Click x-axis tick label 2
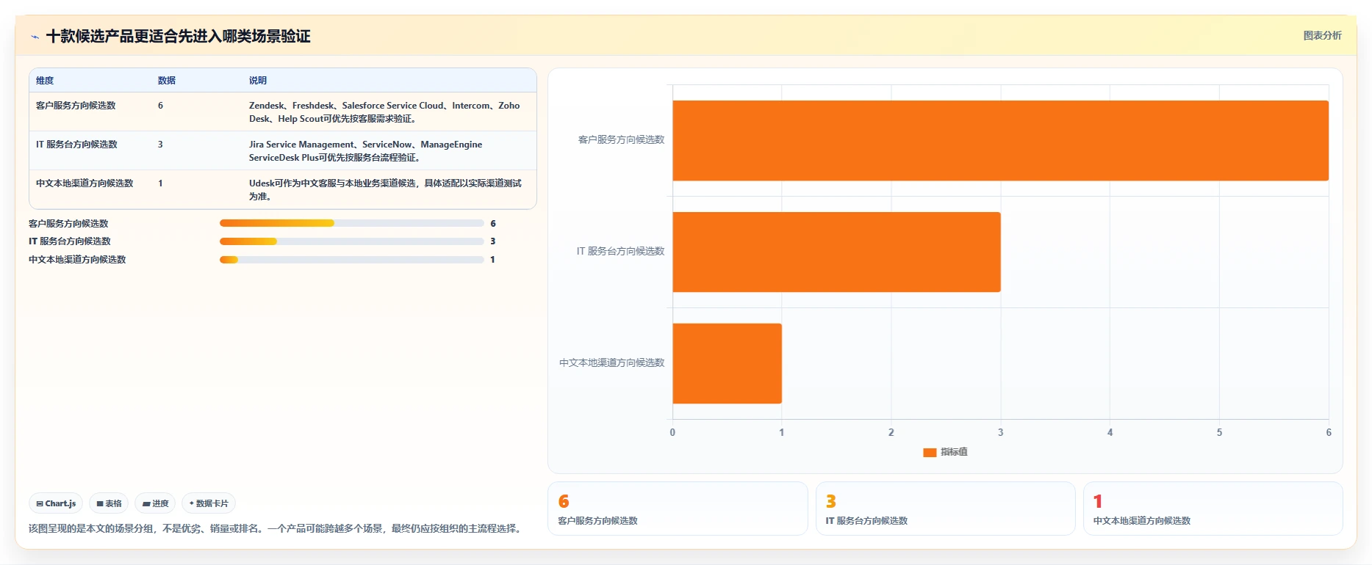This screenshot has width=1372, height=565. point(891,432)
